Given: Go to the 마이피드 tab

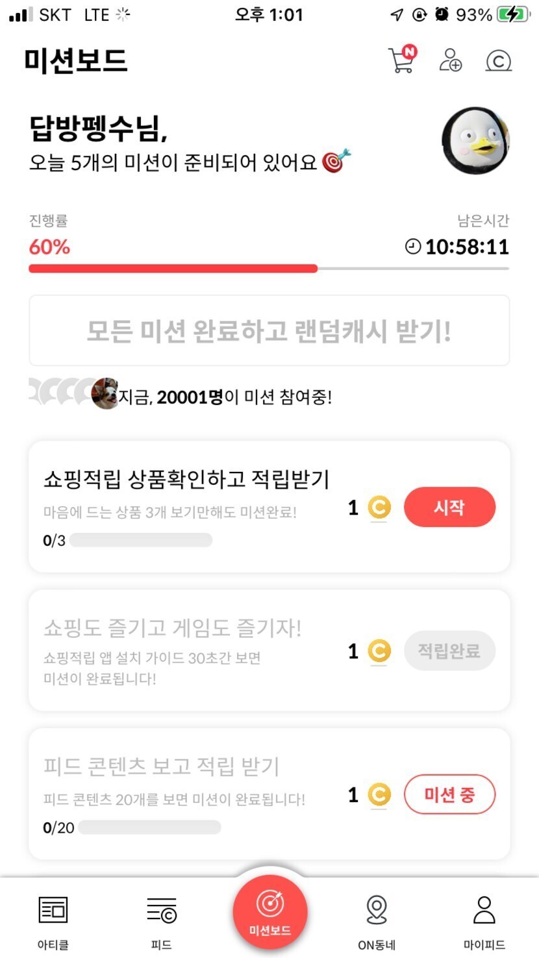Looking at the screenshot, I should point(484,918).
